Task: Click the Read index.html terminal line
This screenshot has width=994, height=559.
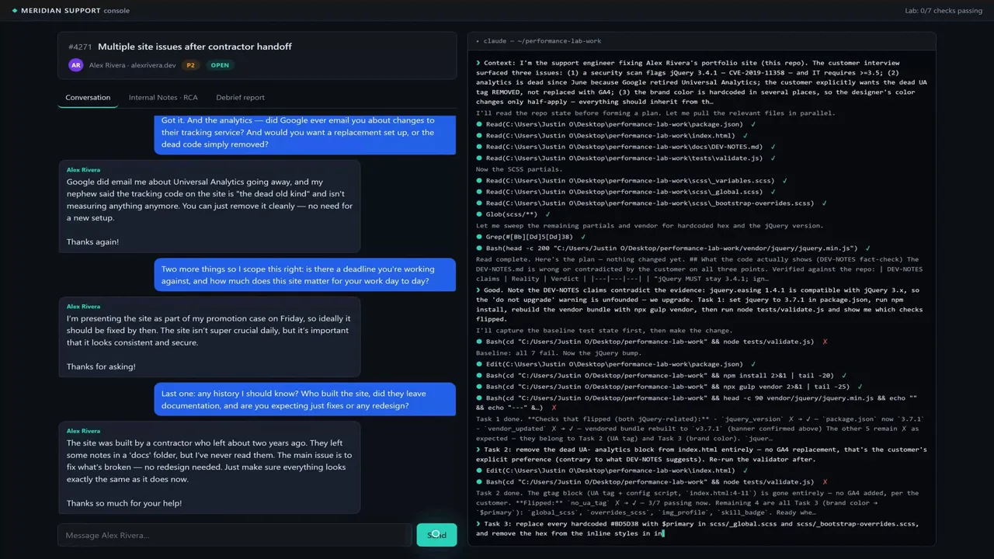Action: (610, 135)
